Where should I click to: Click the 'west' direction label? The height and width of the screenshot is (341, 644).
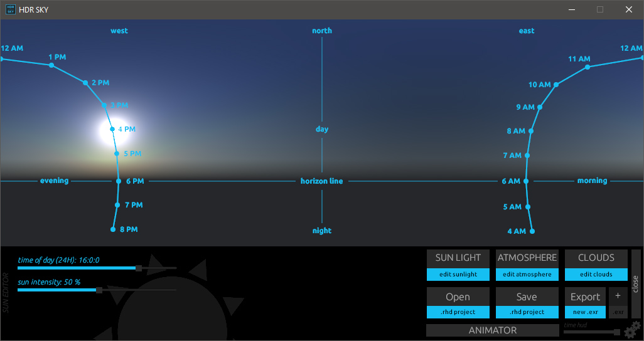click(x=119, y=31)
